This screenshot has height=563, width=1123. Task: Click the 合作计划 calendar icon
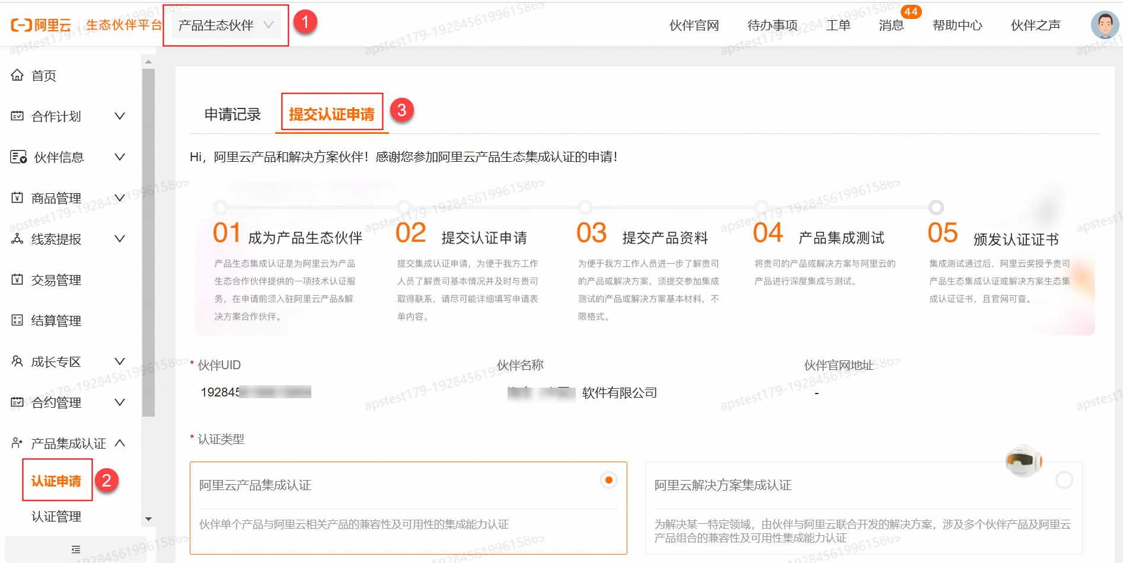17,116
